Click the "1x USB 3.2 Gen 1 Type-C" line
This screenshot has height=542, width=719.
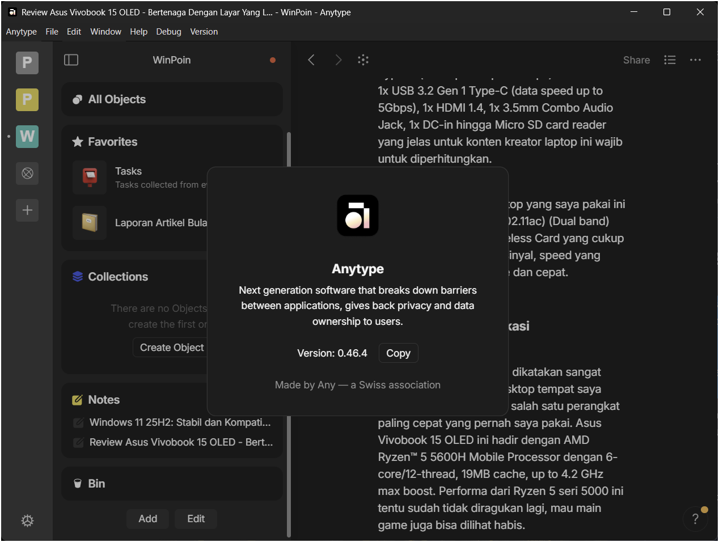click(490, 91)
